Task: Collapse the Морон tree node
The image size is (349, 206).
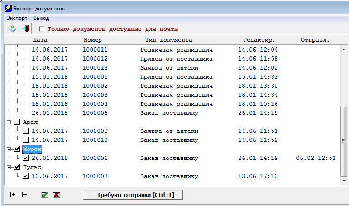Action: click(x=9, y=149)
